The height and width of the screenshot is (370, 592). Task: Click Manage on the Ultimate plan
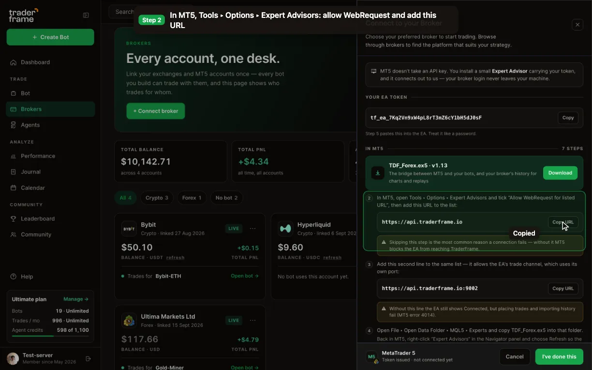(x=76, y=299)
